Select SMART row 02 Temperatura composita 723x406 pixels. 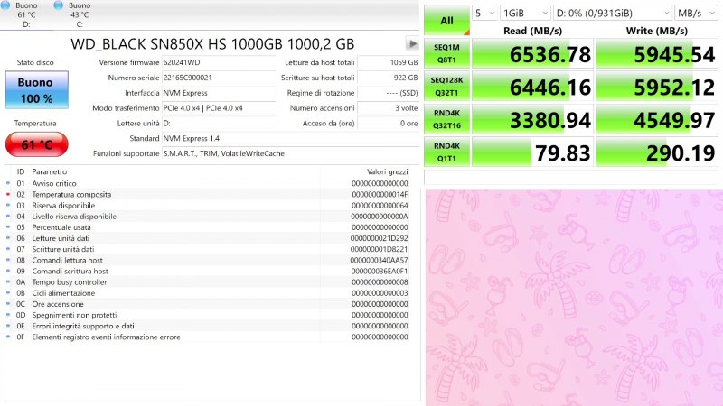click(x=208, y=194)
